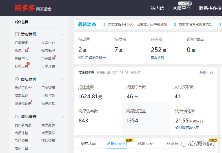Open 电子面单 in the sidebar
This screenshot has height=153, width=222.
click(48, 59)
